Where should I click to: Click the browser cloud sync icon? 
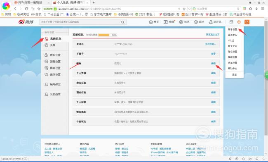click(250, 9)
